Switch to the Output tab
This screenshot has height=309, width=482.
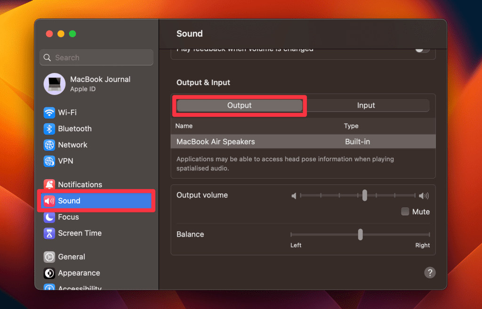[240, 106]
